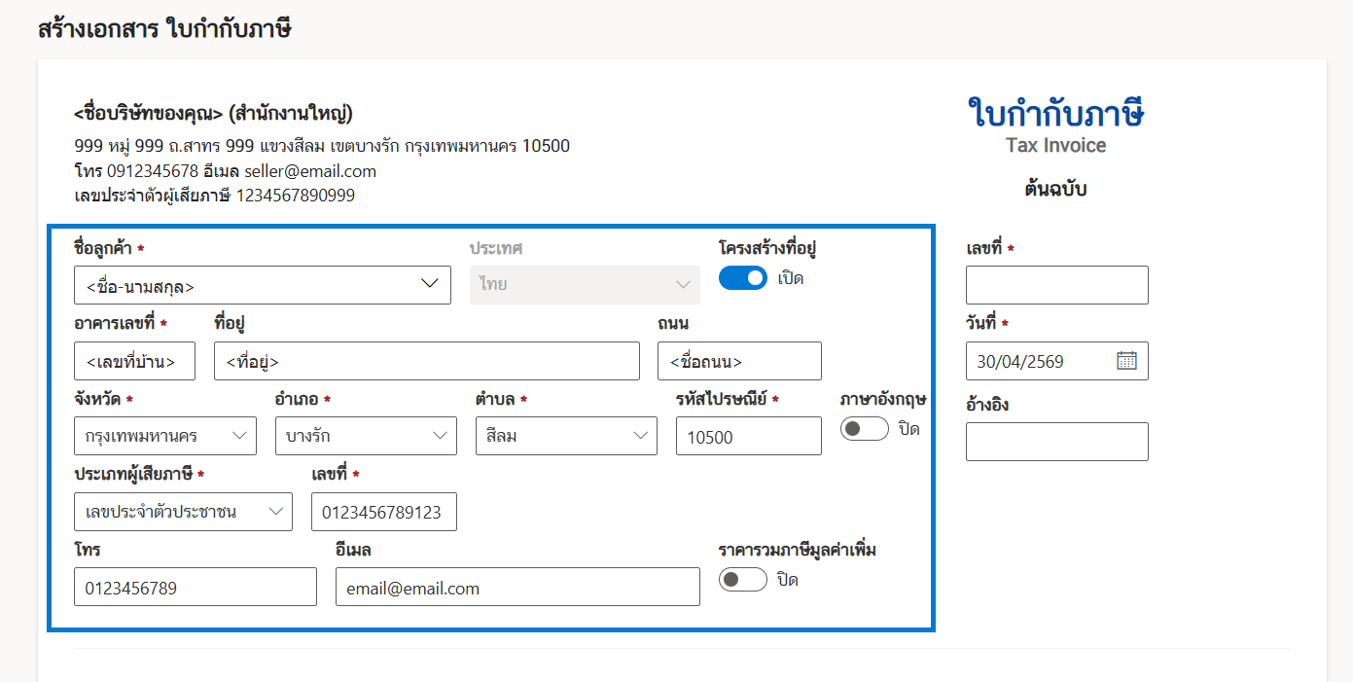Open the ประเภทผู้เสียภาษี taxpayer type dropdown
The width and height of the screenshot is (1353, 682).
[x=183, y=512]
